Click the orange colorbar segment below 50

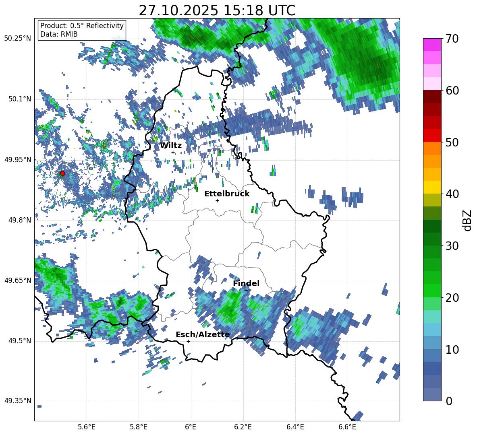point(432,148)
